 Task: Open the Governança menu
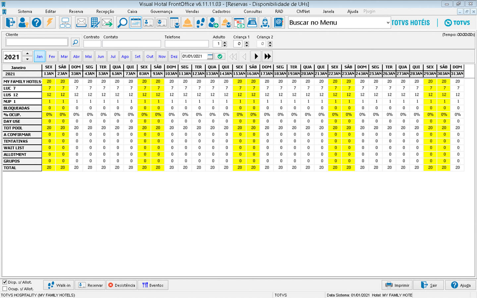pos(161,11)
